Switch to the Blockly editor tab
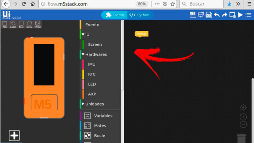Screen dimensions: 254x143 pyautogui.click(x=115, y=15)
